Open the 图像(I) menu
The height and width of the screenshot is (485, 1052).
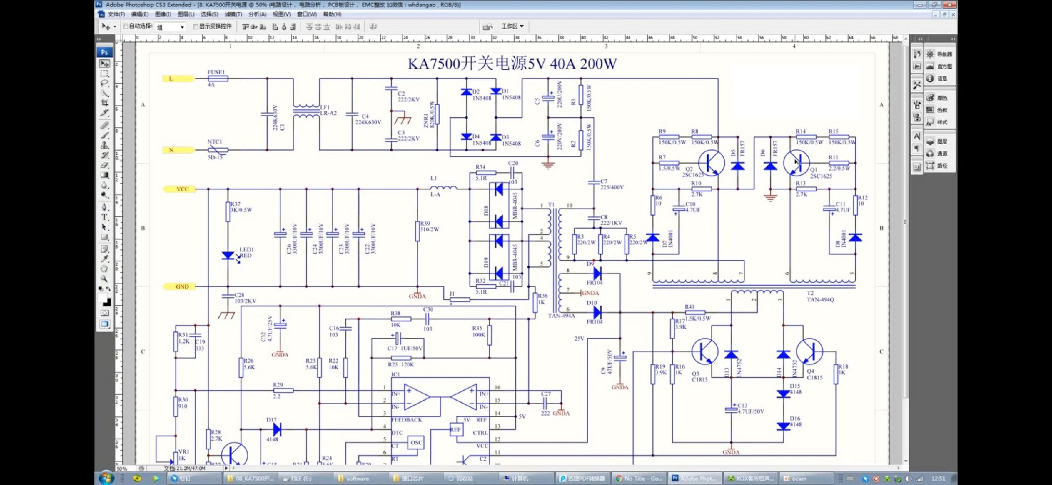163,14
